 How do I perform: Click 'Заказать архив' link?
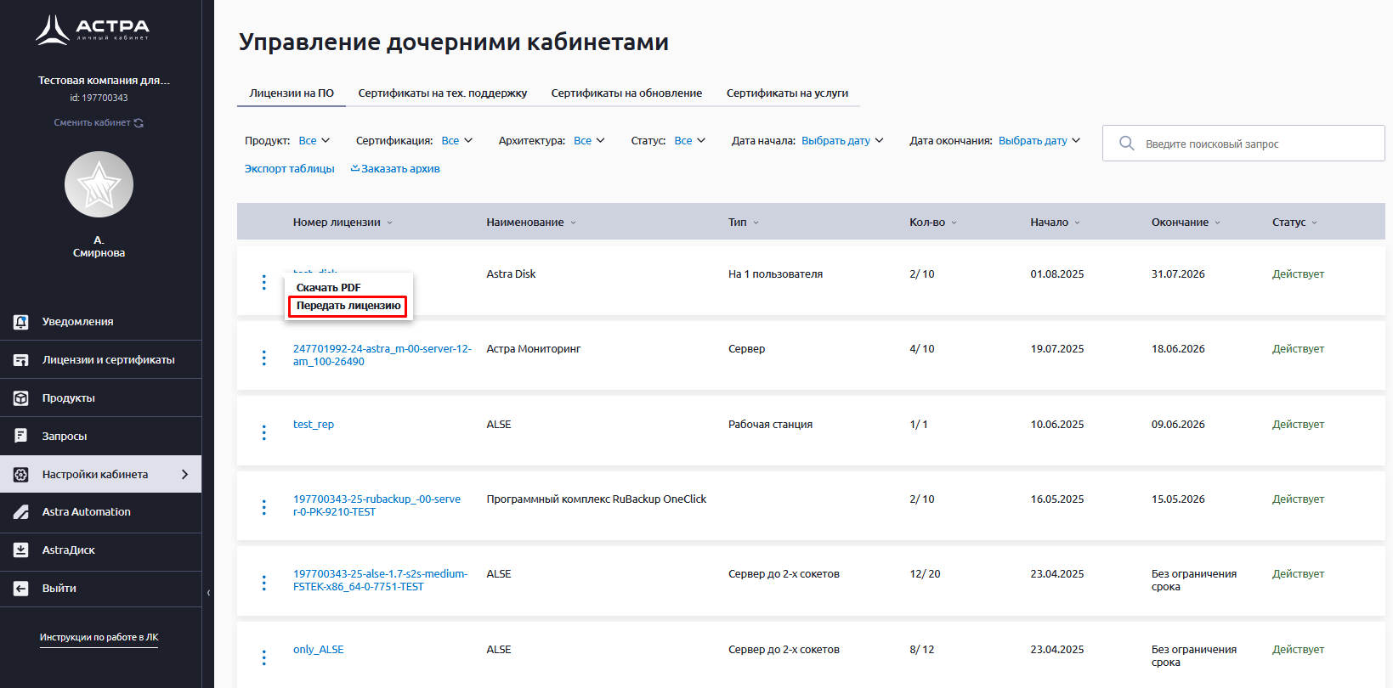[396, 169]
